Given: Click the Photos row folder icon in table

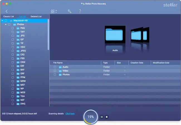Looking at the screenshot, I should pos(60,75).
